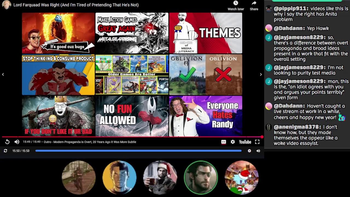Open 'If you don't like it ur bad' thumbnail
The height and width of the screenshot is (197, 350).
pos(58,116)
